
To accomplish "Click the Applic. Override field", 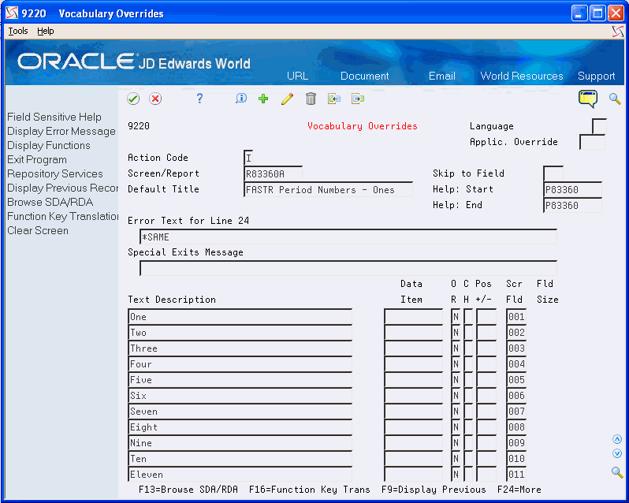I will (x=593, y=142).
